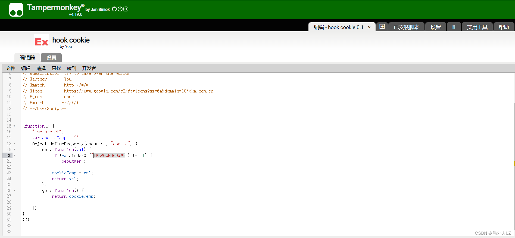Screen dimensions: 515x238
Task: Click line number 20 in the gutter
Action: pyautogui.click(x=9, y=155)
